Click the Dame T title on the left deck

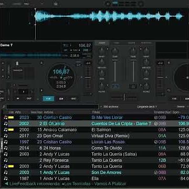[x=6, y=45]
